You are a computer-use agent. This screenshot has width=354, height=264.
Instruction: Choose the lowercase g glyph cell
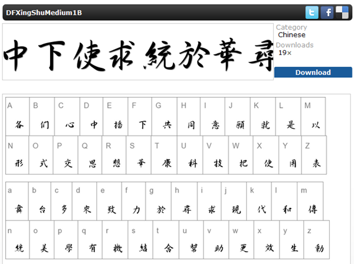tap(159, 201)
